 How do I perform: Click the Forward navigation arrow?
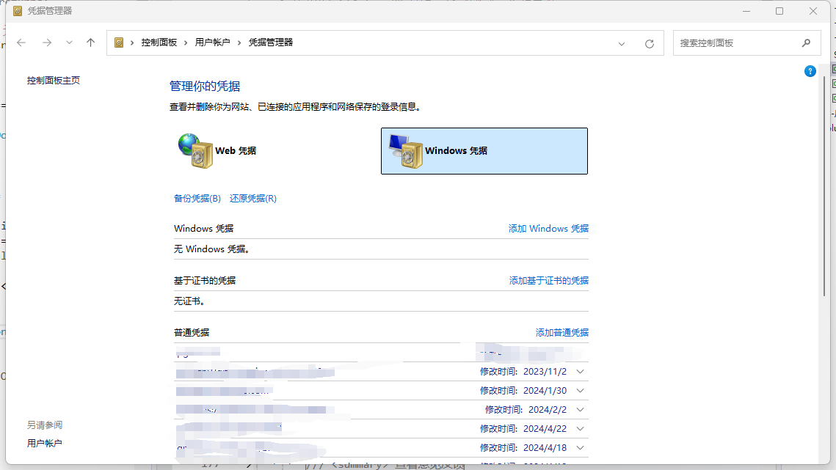coord(47,43)
